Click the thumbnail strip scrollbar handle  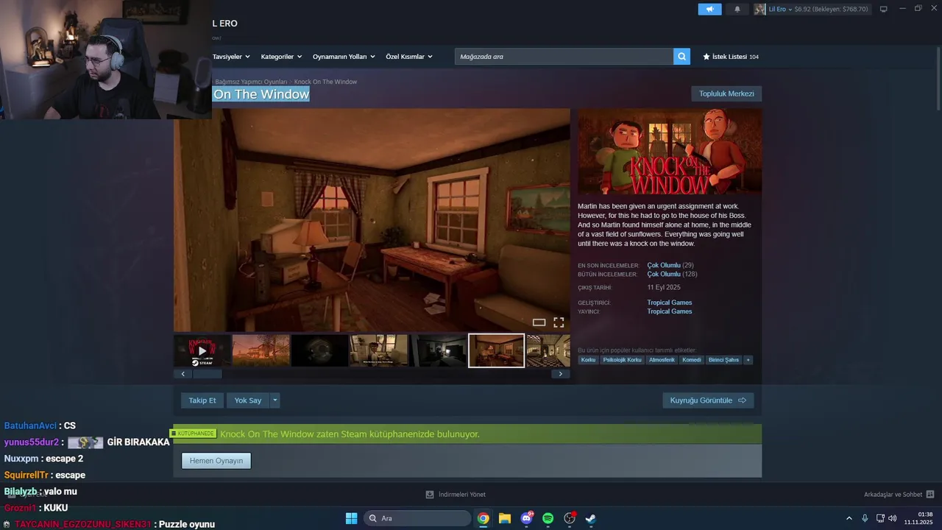tap(208, 374)
